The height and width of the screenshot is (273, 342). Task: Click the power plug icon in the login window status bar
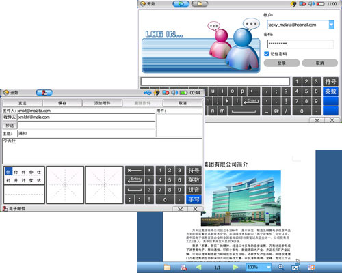293,4
